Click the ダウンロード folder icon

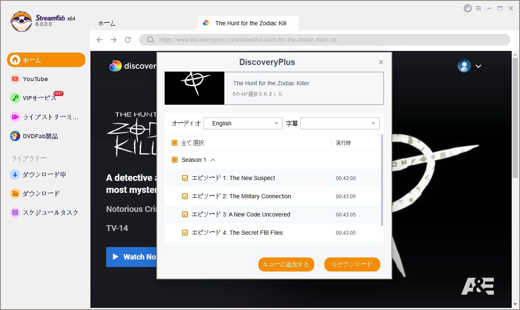click(x=15, y=193)
